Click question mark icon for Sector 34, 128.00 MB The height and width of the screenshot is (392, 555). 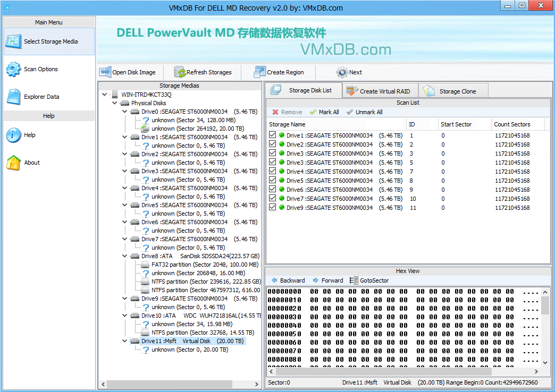146,120
